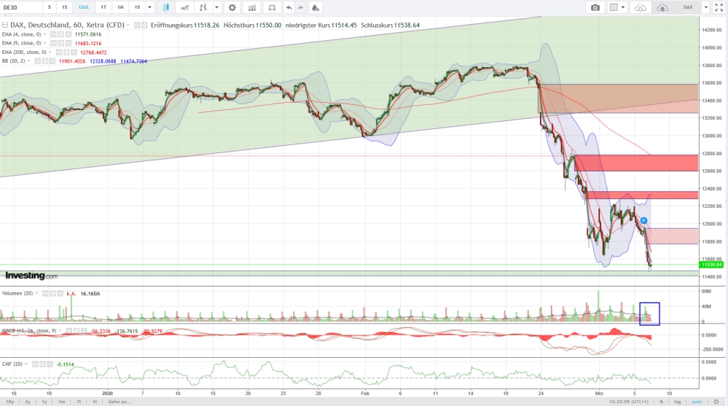Open settings for EMA 4 indicator

pos(60,34)
